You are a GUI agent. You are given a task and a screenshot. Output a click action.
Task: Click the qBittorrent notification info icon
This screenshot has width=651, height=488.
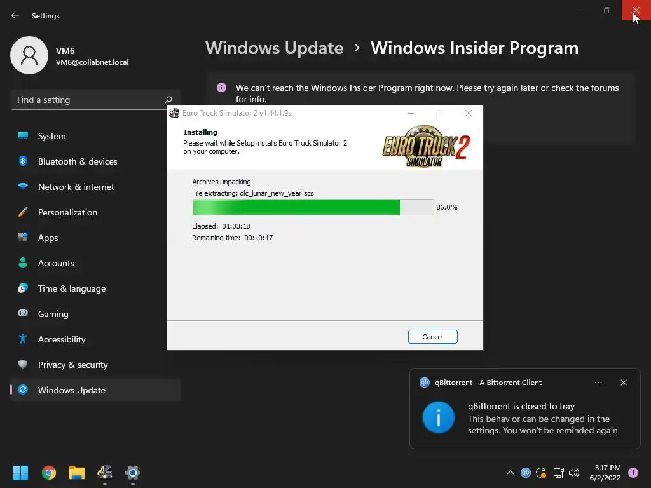tap(439, 417)
